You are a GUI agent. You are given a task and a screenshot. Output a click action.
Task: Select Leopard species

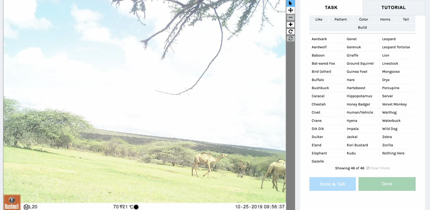pos(398,39)
